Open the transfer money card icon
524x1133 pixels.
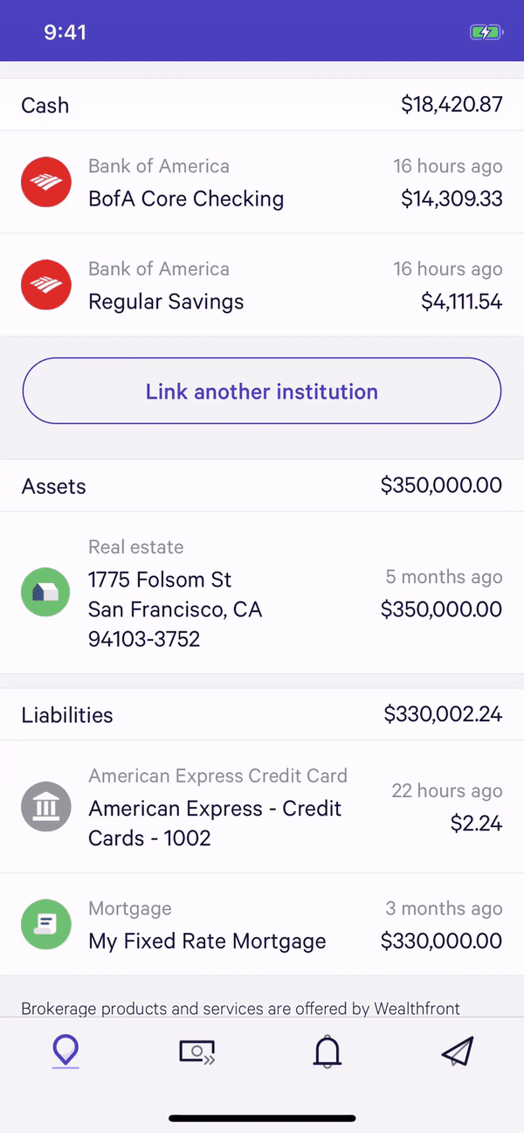pyautogui.click(x=196, y=1053)
